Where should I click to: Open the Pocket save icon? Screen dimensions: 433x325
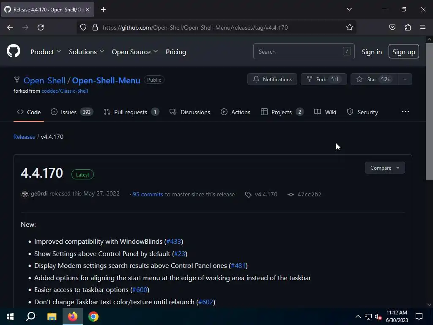[x=392, y=27]
